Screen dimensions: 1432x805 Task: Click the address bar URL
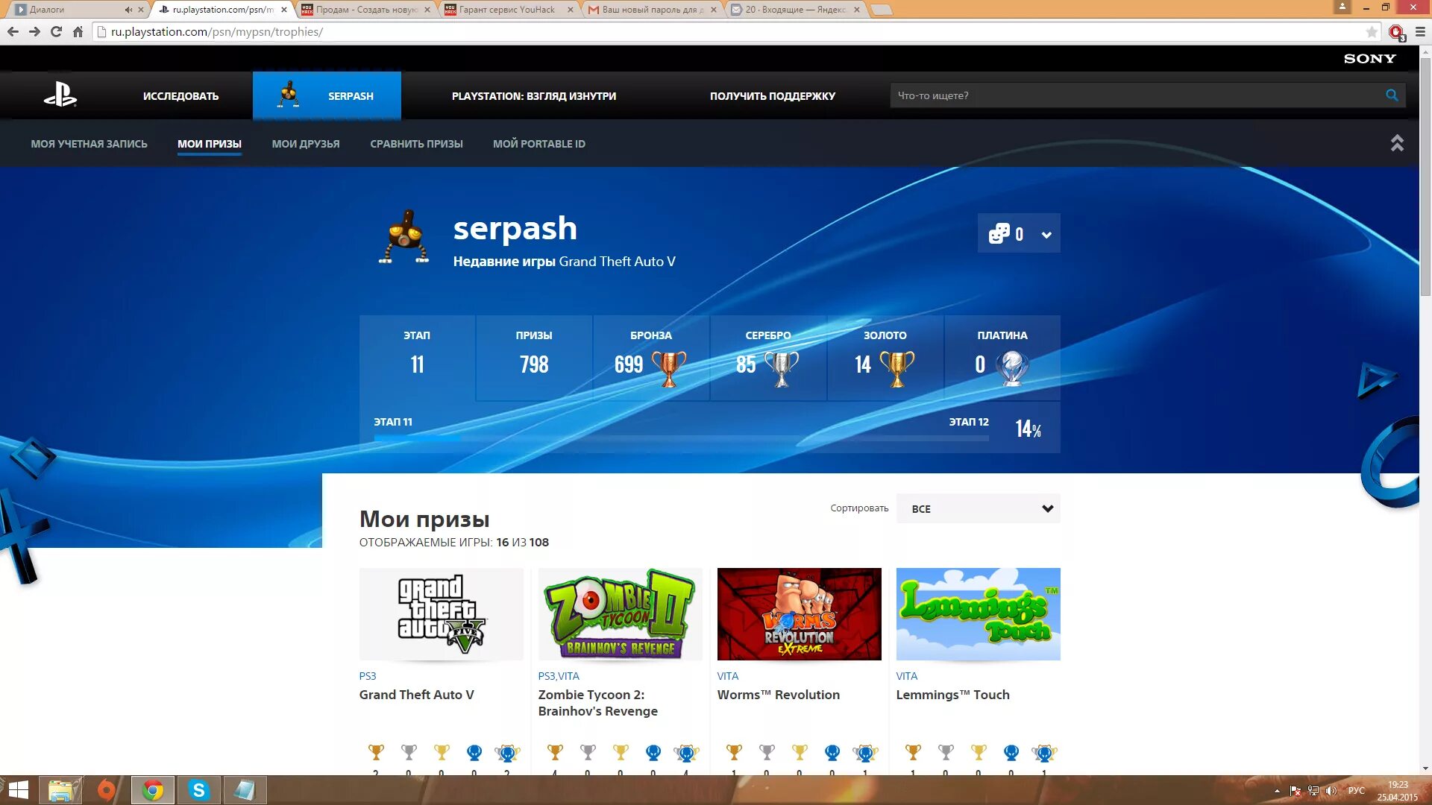216,31
